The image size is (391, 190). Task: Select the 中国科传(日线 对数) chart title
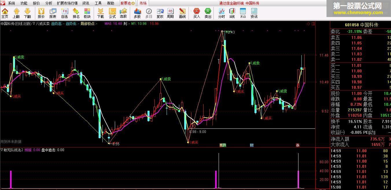[16, 24]
